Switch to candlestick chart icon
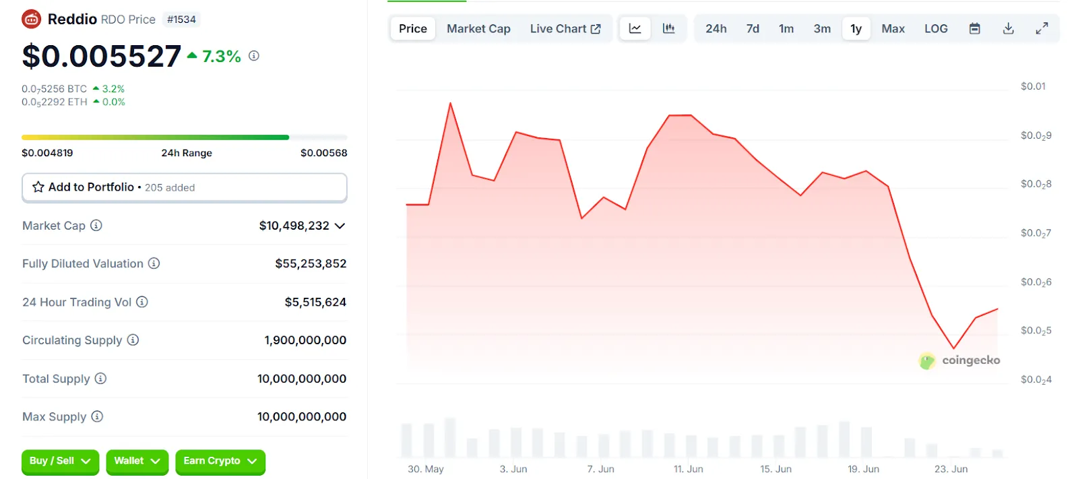This screenshot has width=1078, height=479. [668, 28]
